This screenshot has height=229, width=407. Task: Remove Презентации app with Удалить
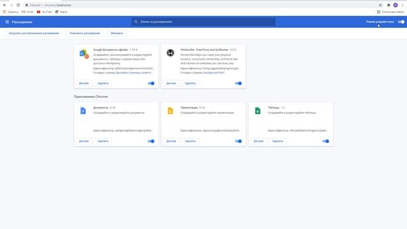click(x=190, y=141)
